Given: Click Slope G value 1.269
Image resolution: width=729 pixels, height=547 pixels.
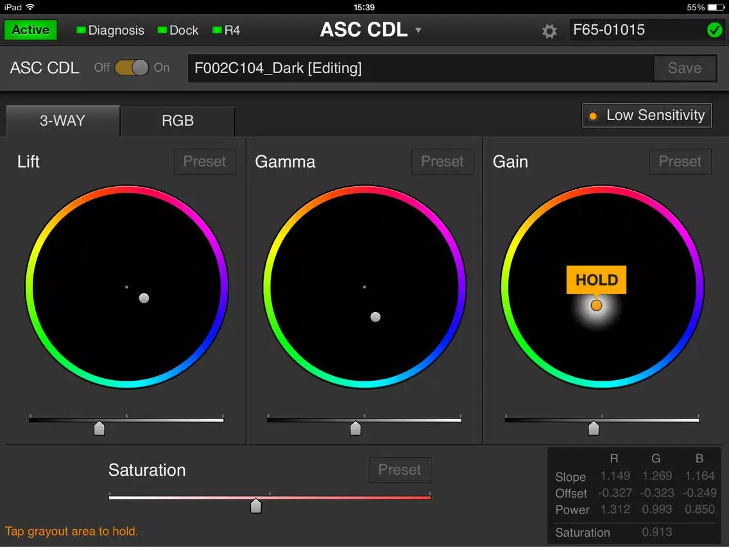Looking at the screenshot, I should pyautogui.click(x=657, y=476).
